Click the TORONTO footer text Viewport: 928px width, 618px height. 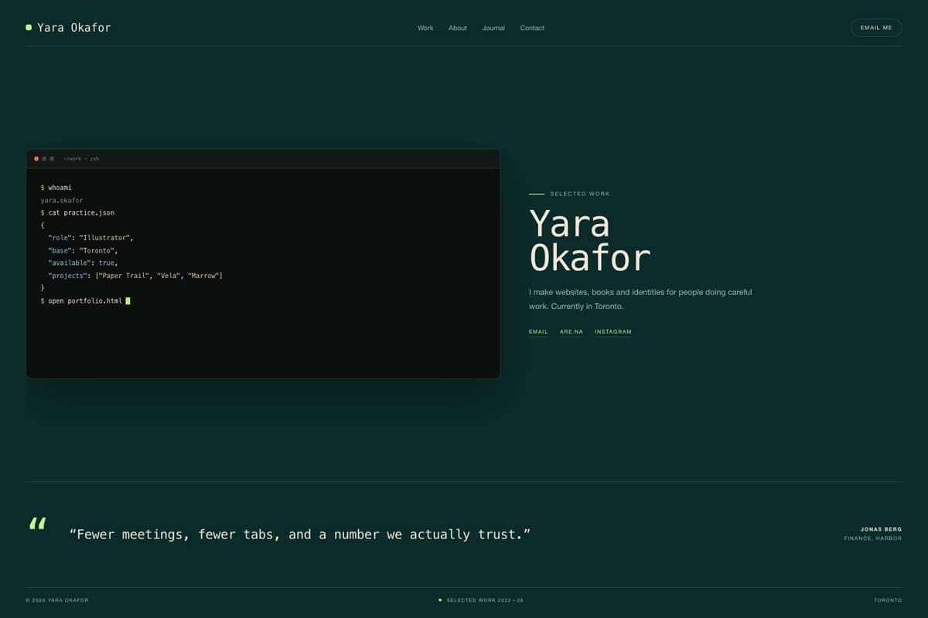[x=888, y=600]
